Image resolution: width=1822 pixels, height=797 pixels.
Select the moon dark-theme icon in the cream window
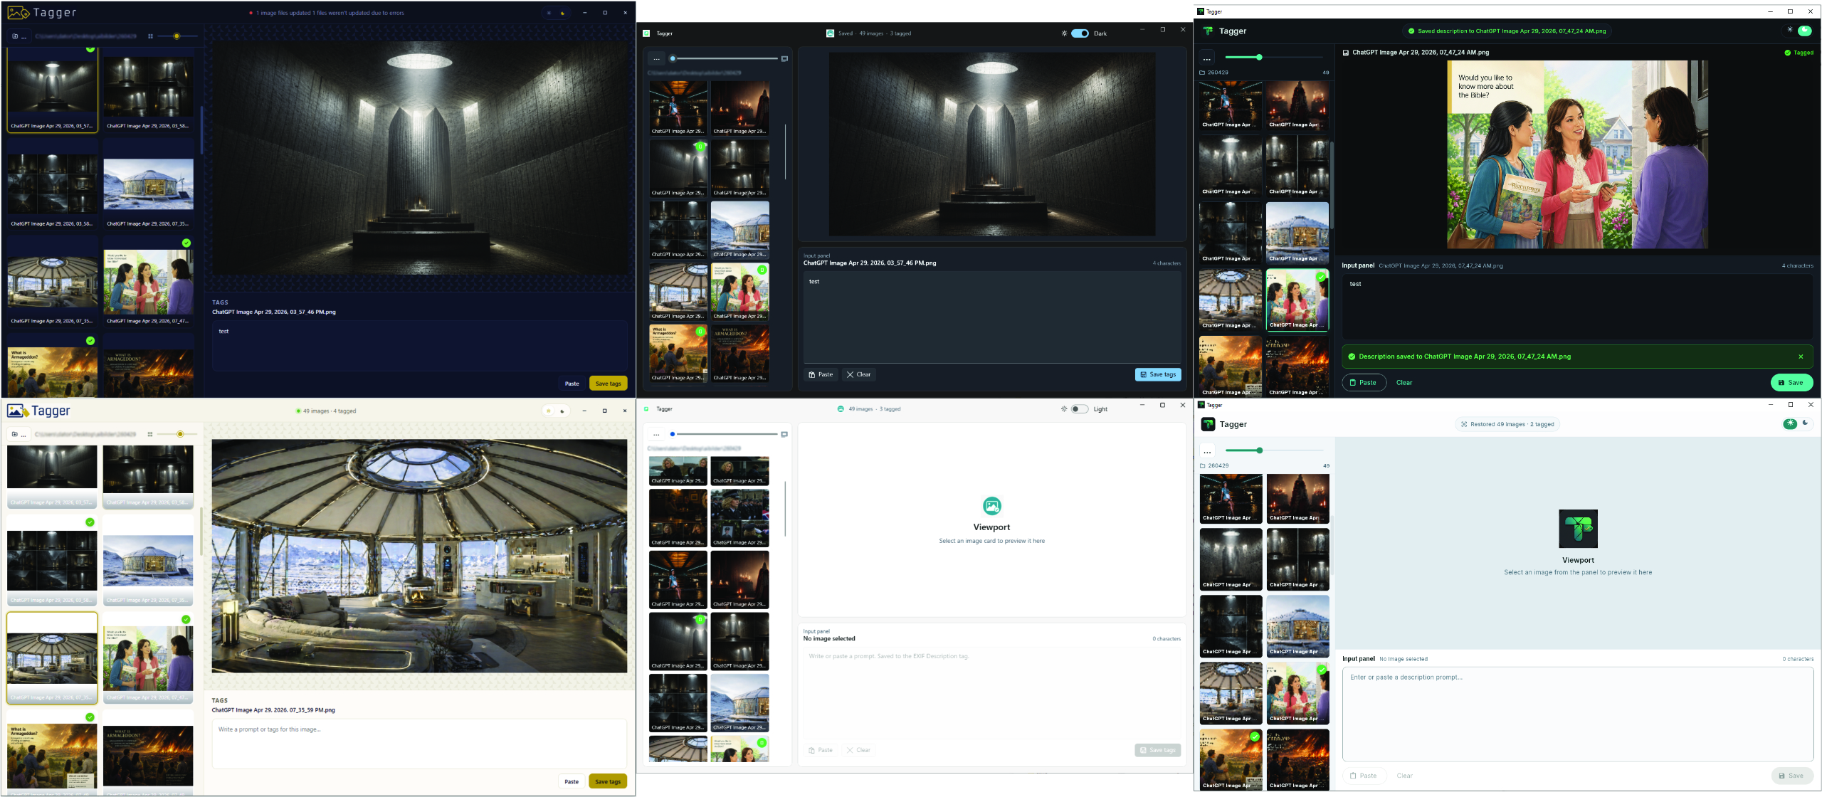coord(562,411)
